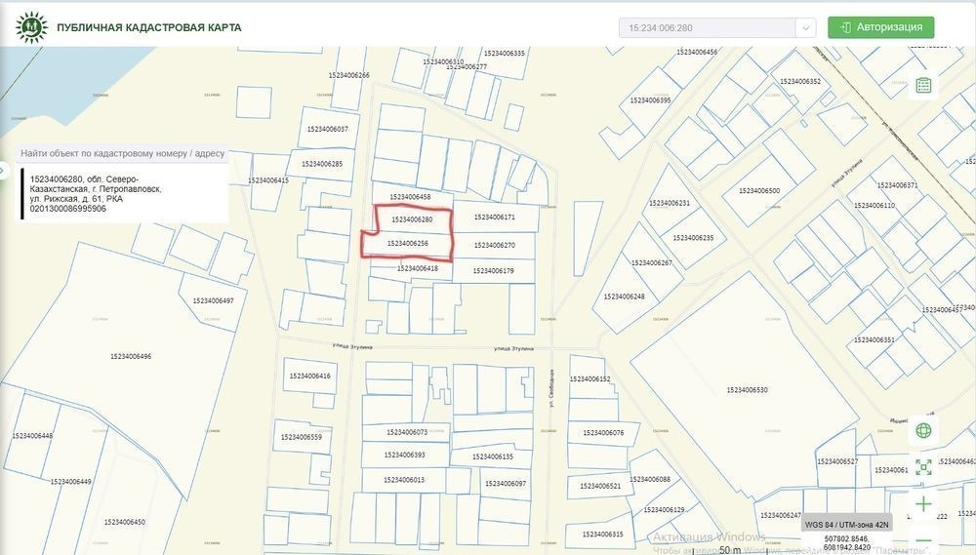Select parcel 15234006530 on the map
This screenshot has height=555, width=976.
(x=747, y=390)
